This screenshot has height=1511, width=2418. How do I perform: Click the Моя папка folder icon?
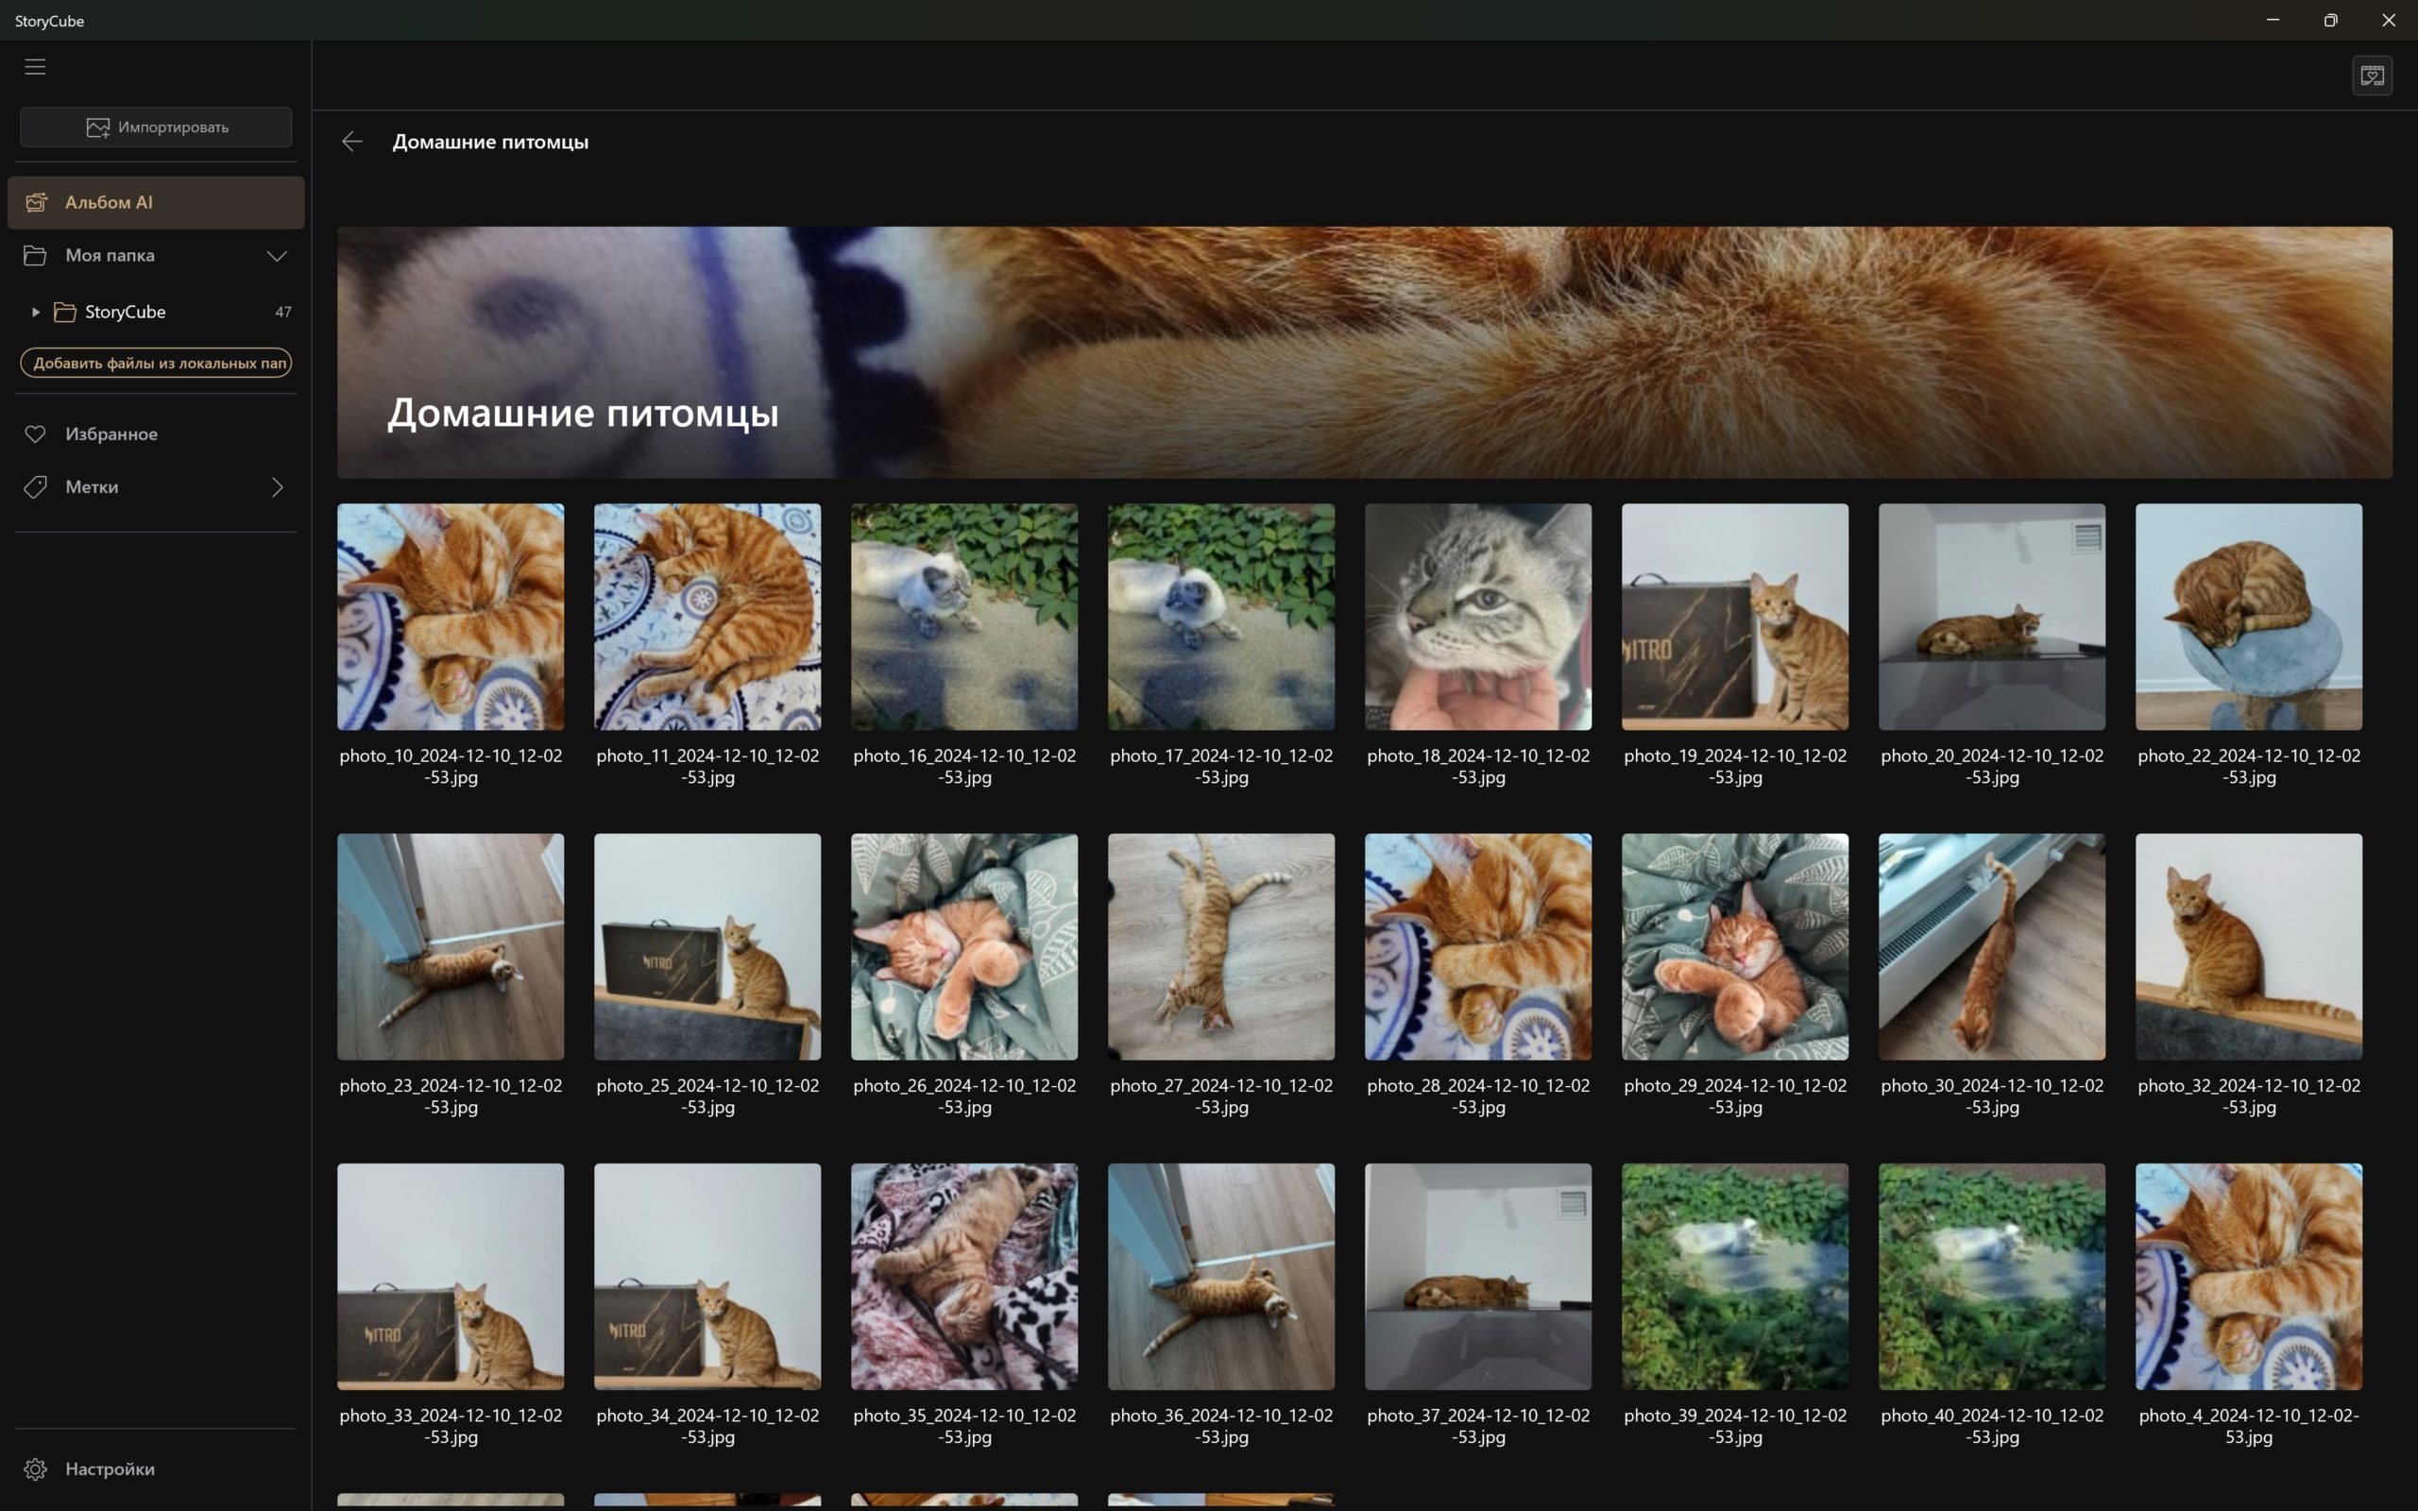pyautogui.click(x=35, y=255)
